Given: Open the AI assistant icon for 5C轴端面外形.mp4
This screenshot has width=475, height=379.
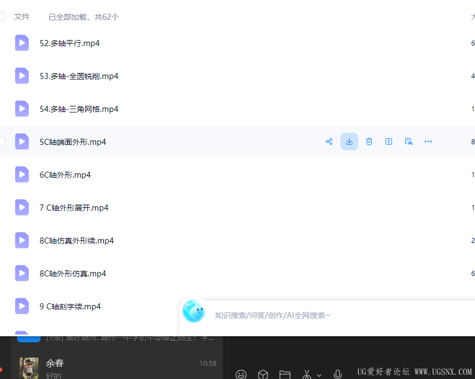Looking at the screenshot, I should (409, 142).
